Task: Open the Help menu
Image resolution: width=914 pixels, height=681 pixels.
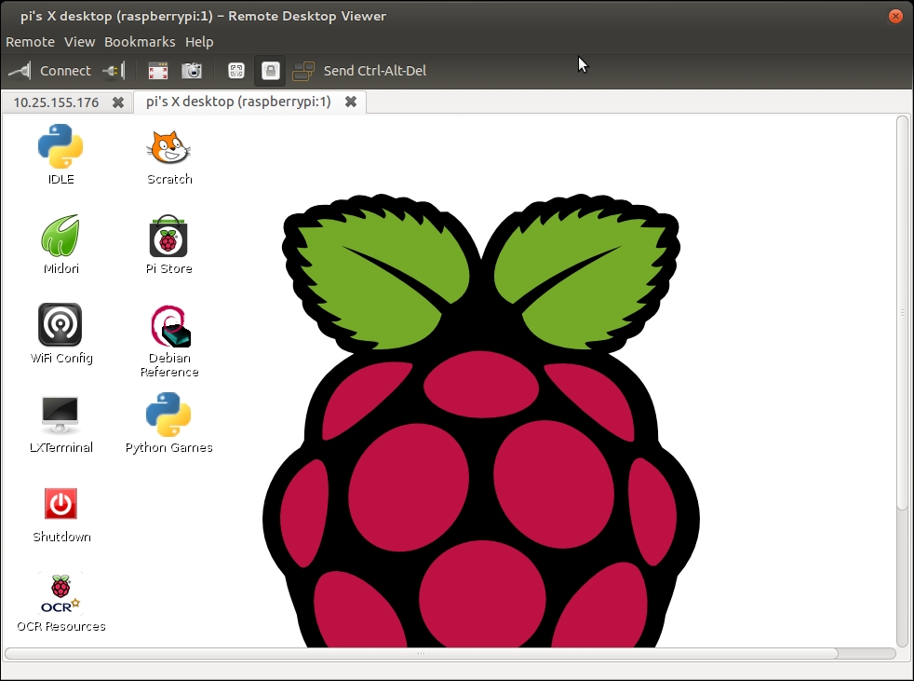Action: point(199,42)
